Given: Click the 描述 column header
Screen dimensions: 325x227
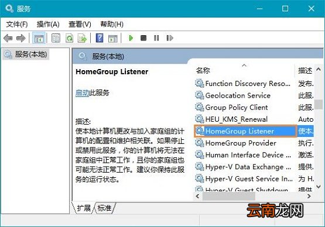Looking at the screenshot, I should [x=305, y=71].
